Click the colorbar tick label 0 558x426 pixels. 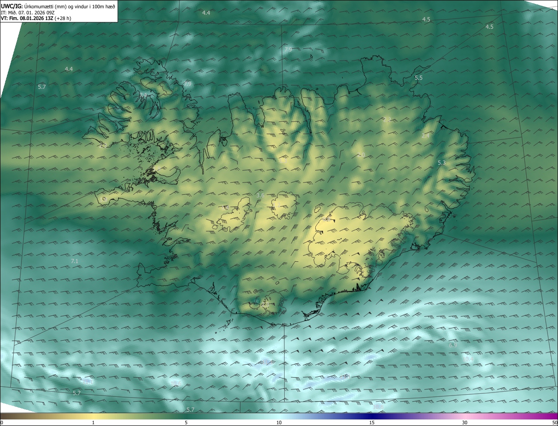click(2, 423)
